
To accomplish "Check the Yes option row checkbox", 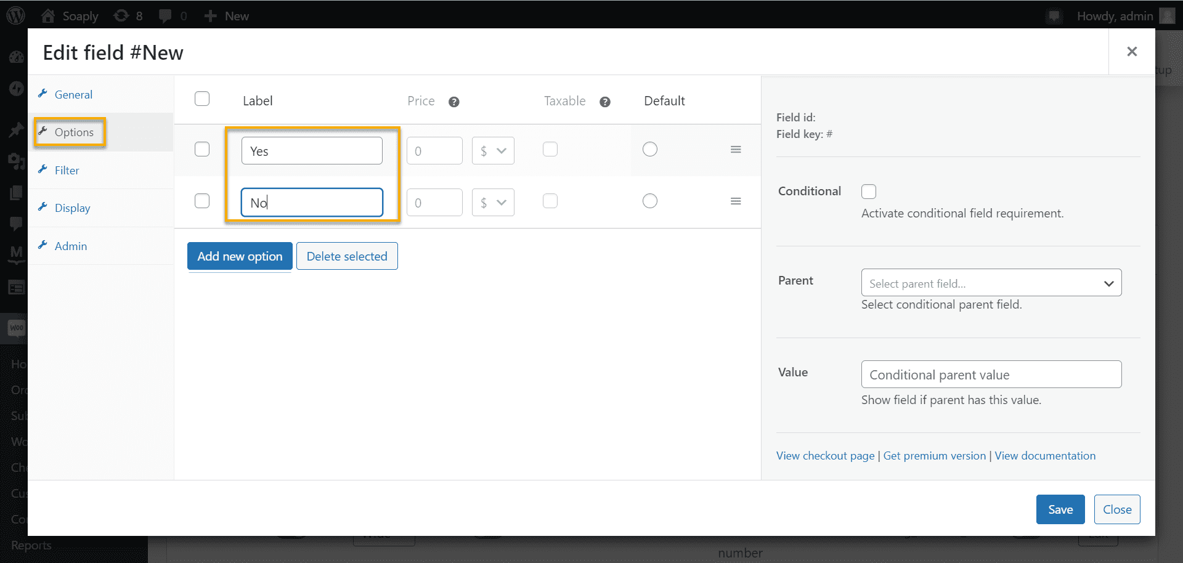I will 202,149.
